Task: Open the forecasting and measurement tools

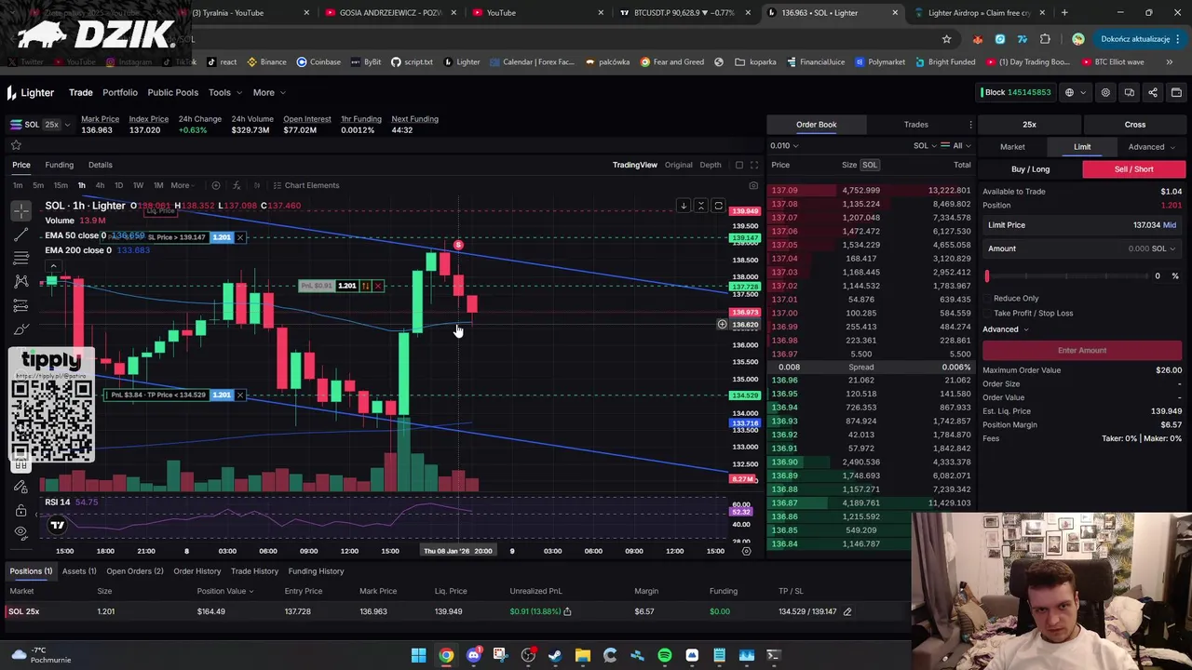Action: click(x=20, y=305)
